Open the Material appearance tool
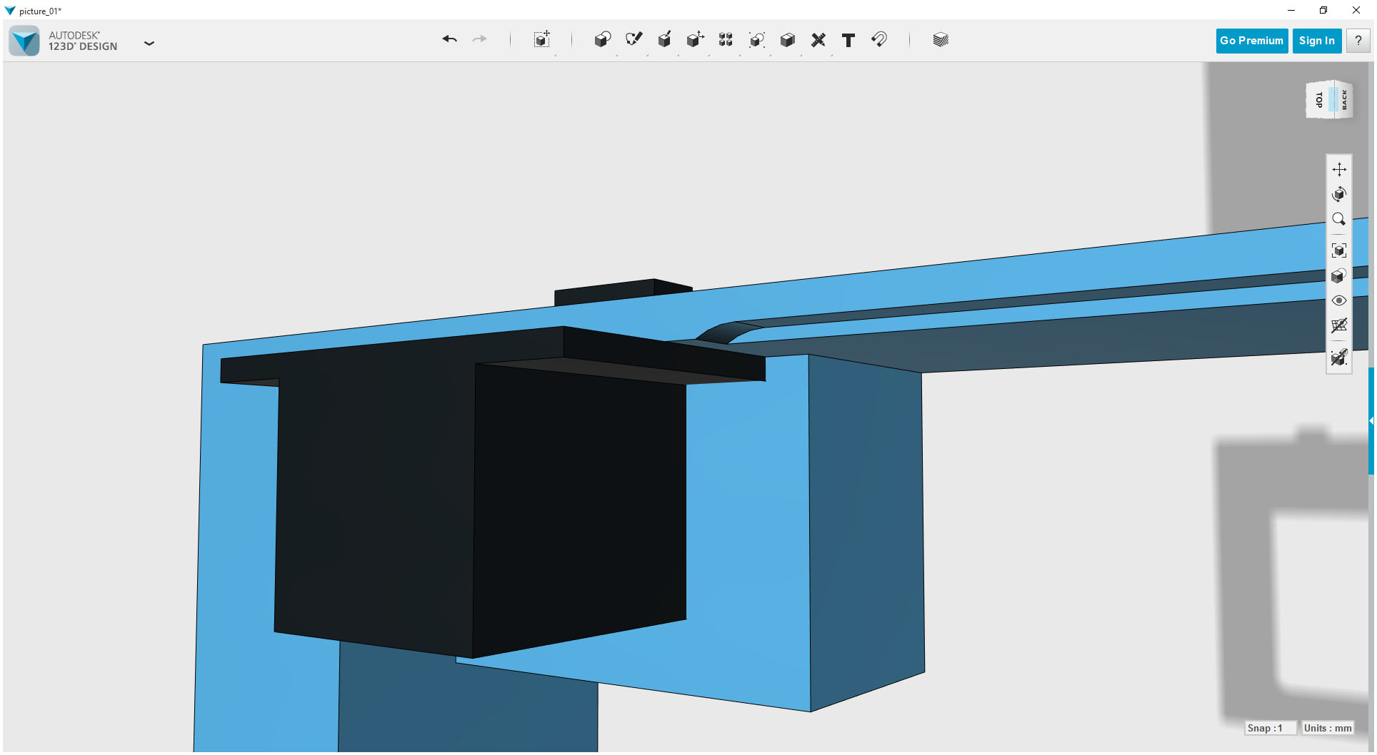 pyautogui.click(x=940, y=40)
